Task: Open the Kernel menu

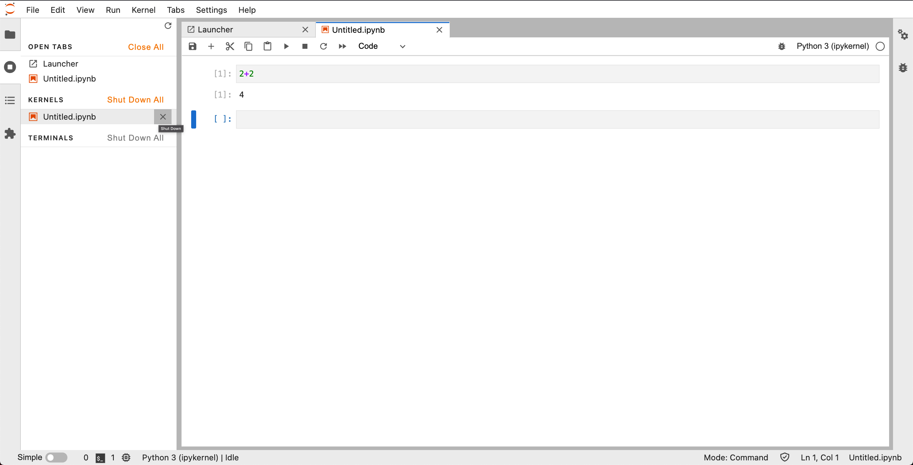Action: pyautogui.click(x=143, y=10)
